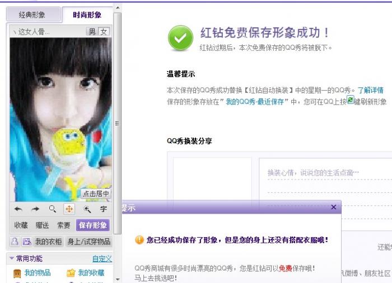Click the single-person view icon beside 我的衣柜
Viewport: 392px width, 283px height.
[x=15, y=242]
